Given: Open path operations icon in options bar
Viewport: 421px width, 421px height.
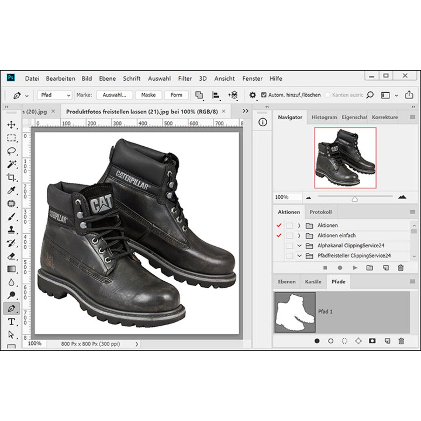Looking at the screenshot, I should pos(199,95).
